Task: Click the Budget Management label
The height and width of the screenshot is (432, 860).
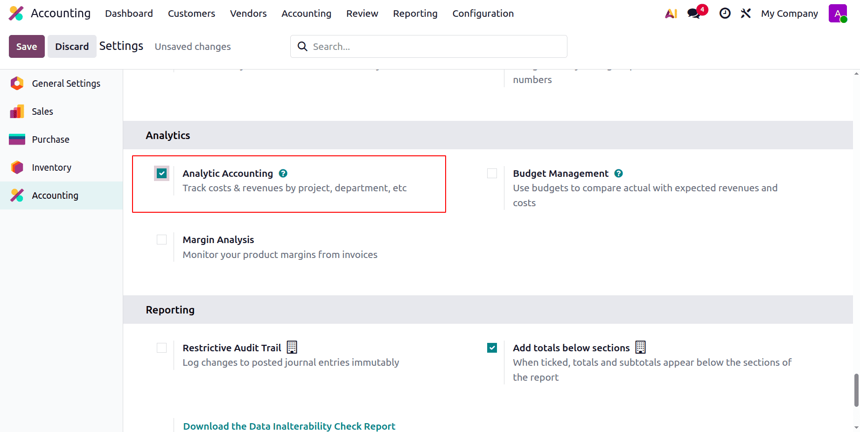Action: (560, 174)
